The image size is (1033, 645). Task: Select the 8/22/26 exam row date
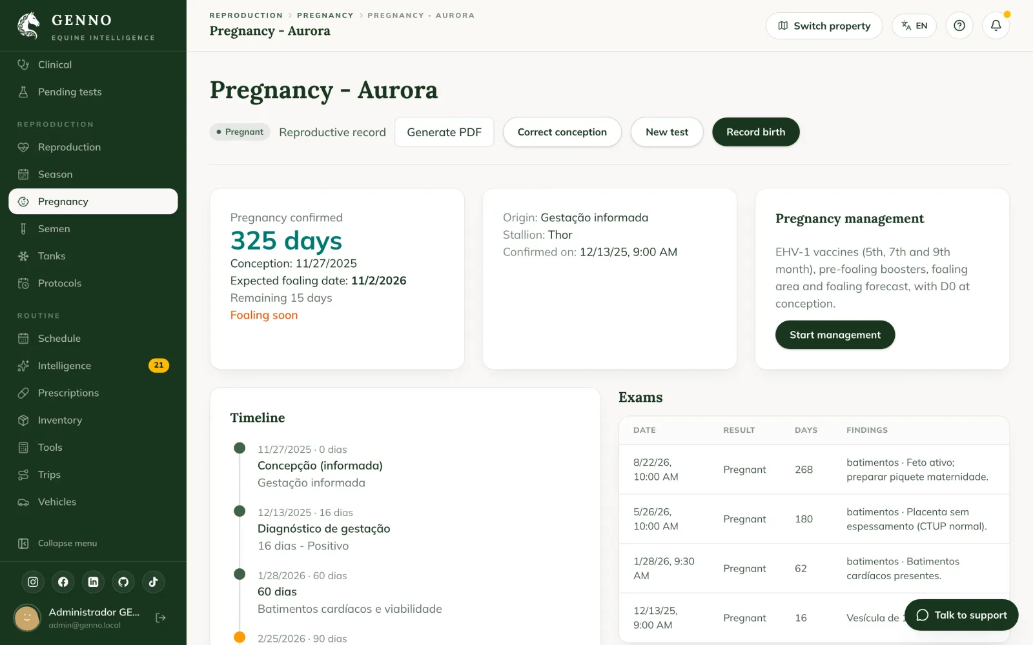[x=656, y=470]
